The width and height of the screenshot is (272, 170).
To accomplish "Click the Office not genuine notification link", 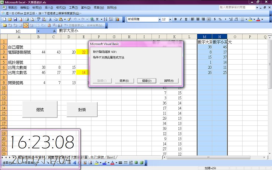I will pos(43,13).
